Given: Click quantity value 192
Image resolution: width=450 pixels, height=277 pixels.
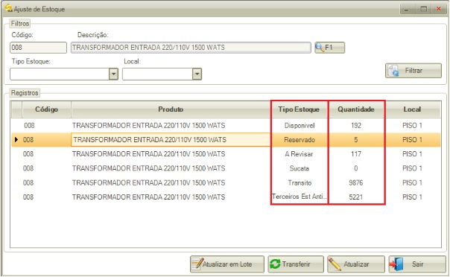Looking at the screenshot, I should coord(356,126).
